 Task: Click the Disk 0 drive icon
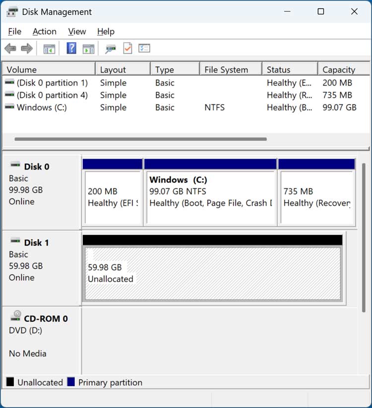(15, 165)
